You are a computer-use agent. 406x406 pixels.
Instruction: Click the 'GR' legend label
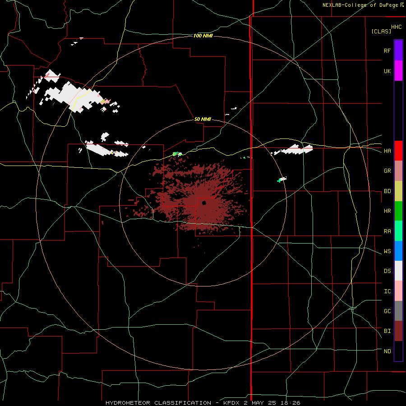click(387, 171)
